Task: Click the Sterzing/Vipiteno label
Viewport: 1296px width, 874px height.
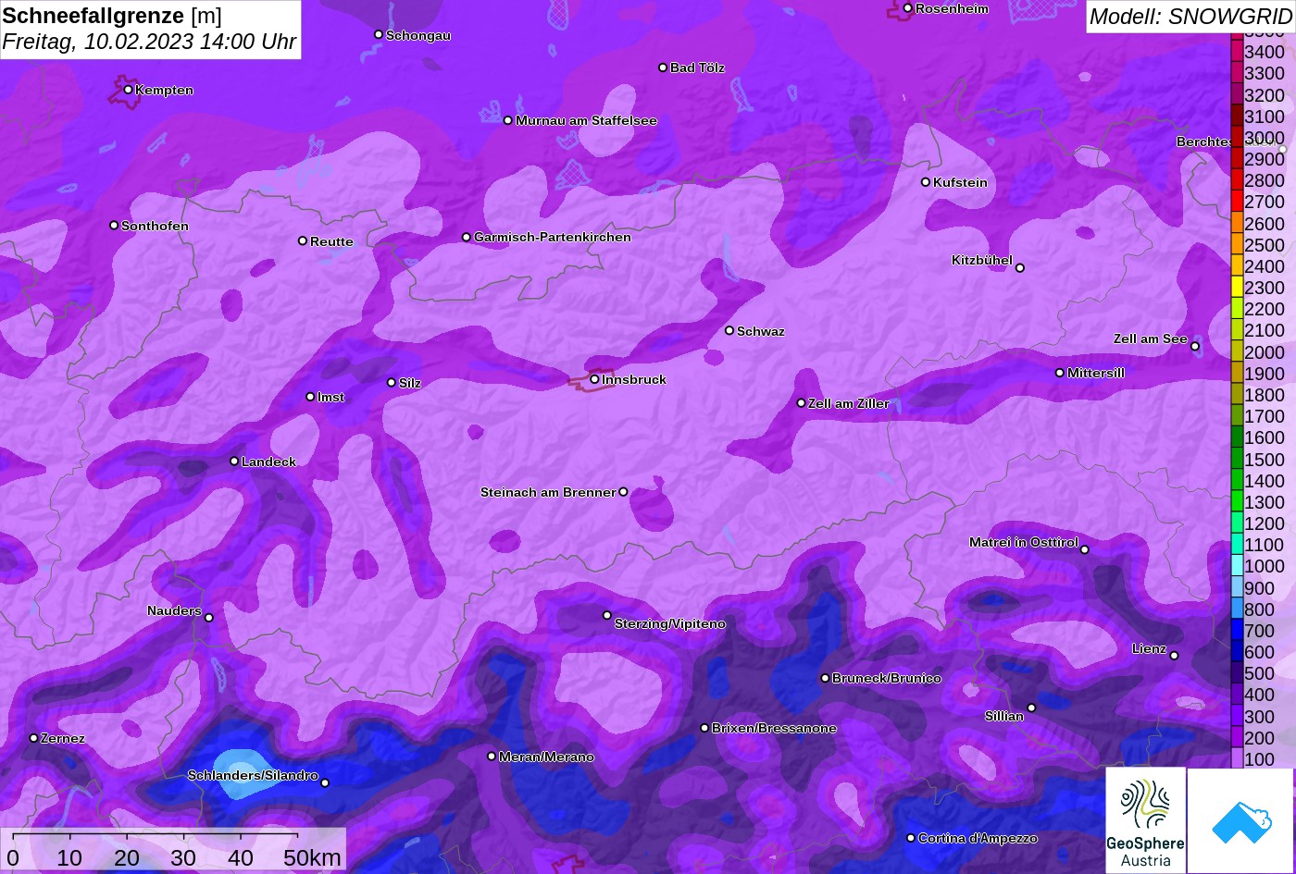Action: point(670,623)
